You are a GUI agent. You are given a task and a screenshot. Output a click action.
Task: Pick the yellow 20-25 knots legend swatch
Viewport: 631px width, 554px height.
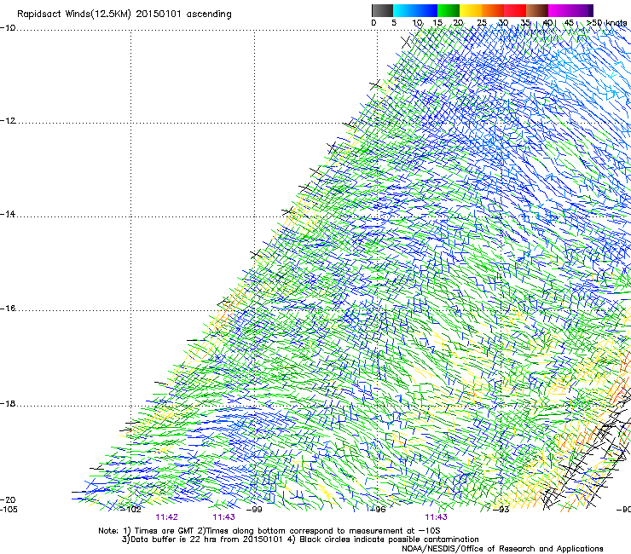[x=471, y=10]
